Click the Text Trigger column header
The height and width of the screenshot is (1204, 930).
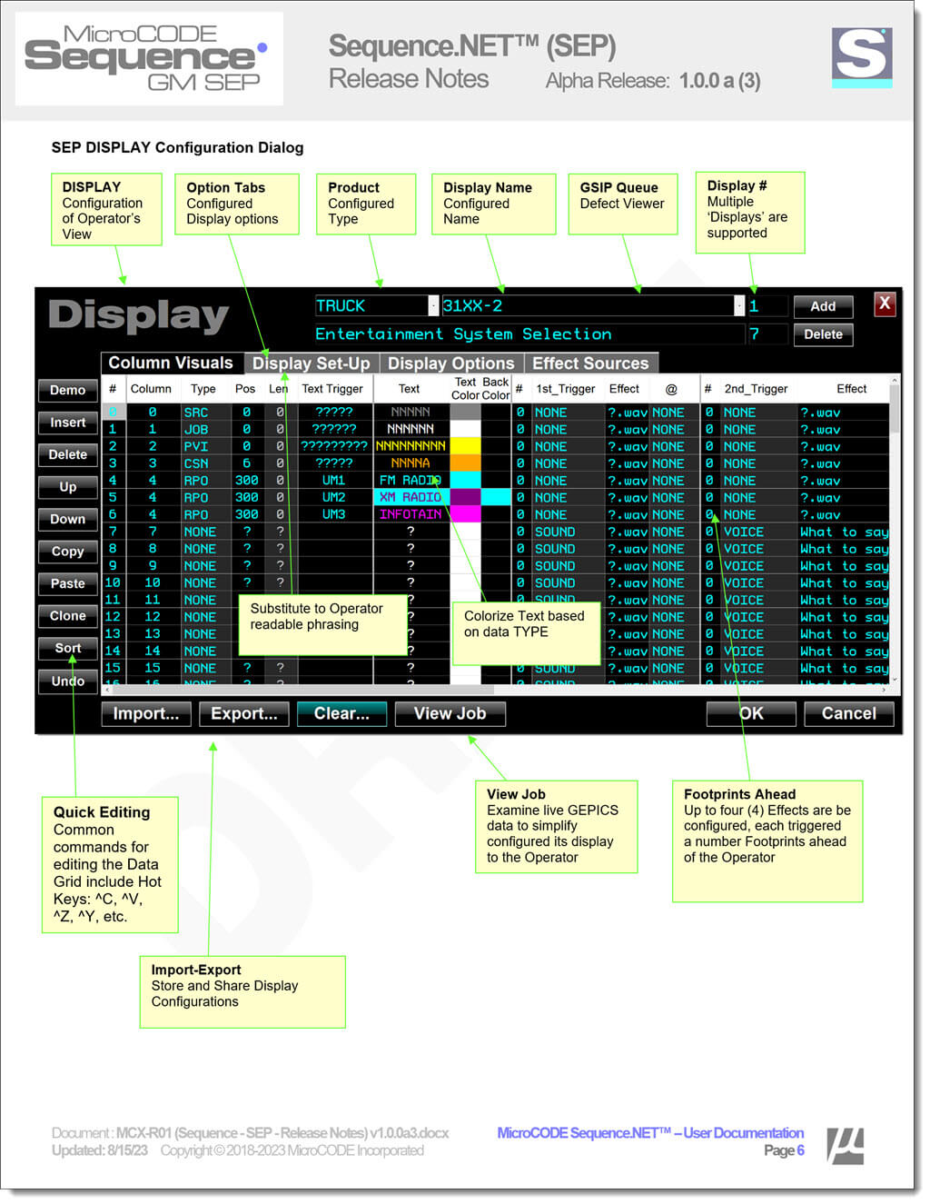332,389
